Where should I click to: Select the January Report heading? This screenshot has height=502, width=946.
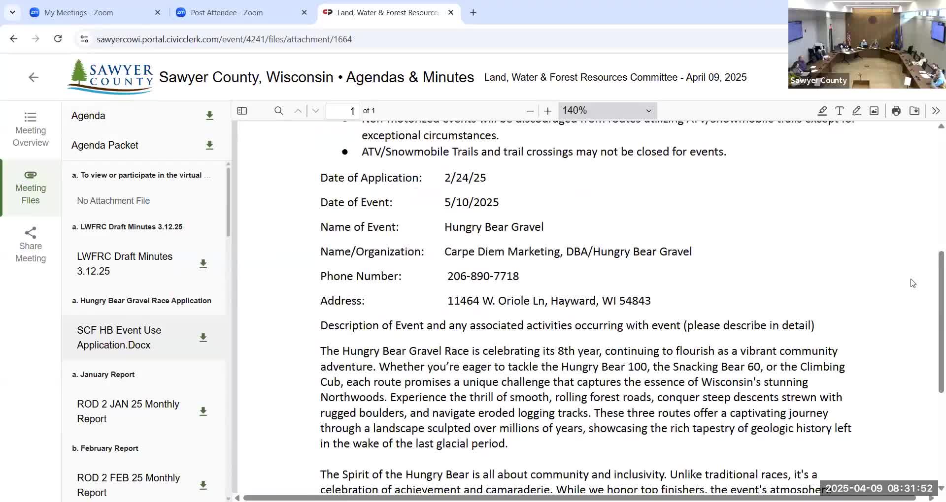pyautogui.click(x=103, y=375)
